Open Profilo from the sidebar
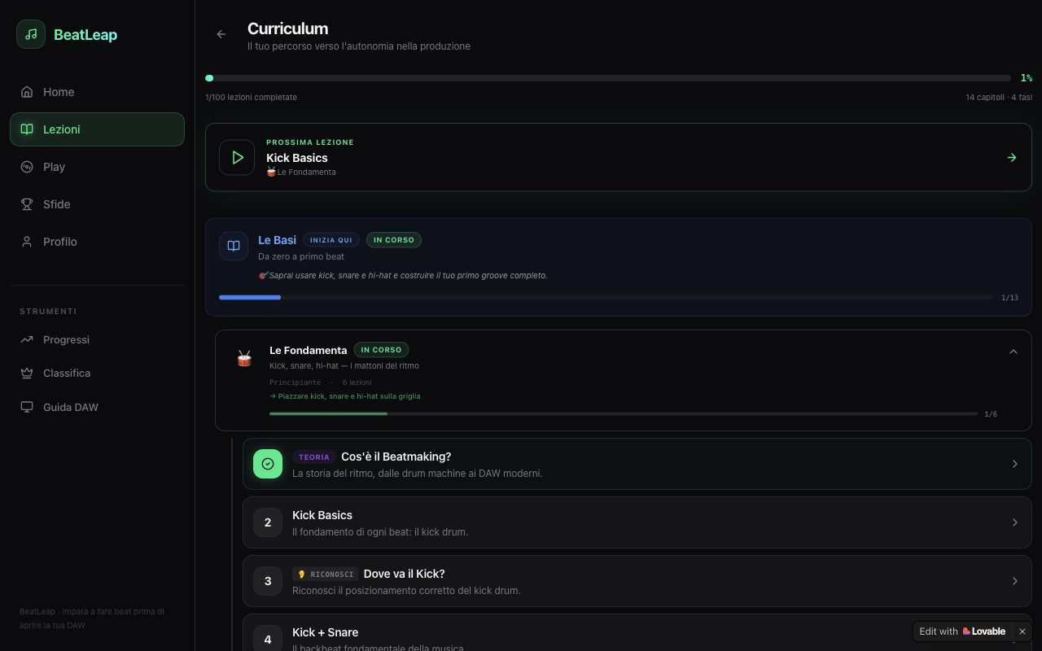 click(x=97, y=242)
